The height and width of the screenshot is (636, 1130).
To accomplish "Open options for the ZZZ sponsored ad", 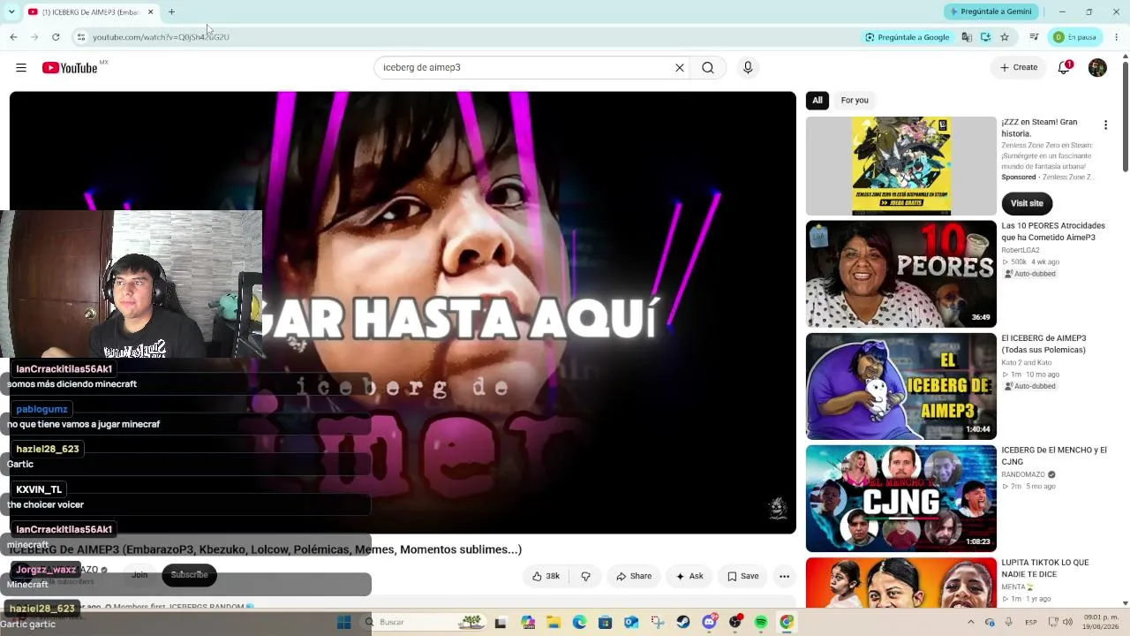I will coord(1105,125).
